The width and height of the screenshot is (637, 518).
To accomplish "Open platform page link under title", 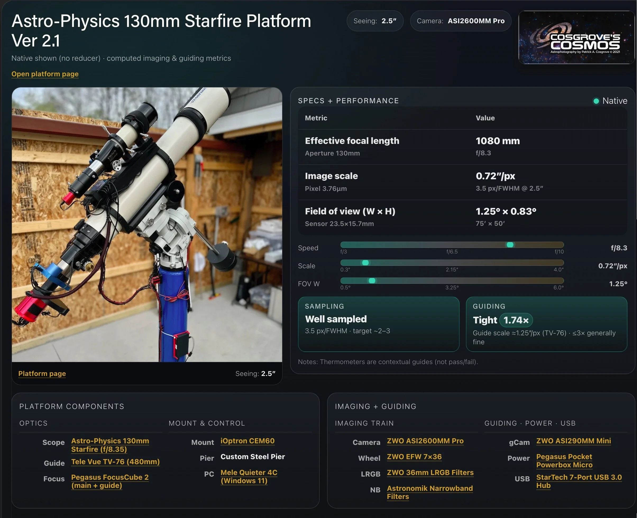I will [45, 74].
